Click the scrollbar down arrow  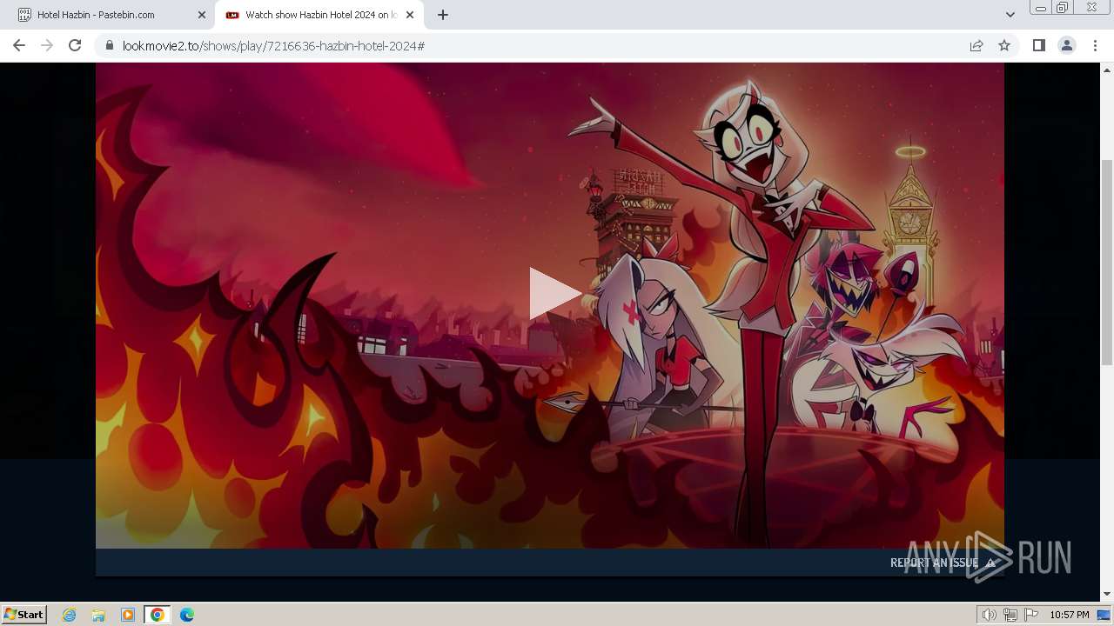coord(1107,595)
